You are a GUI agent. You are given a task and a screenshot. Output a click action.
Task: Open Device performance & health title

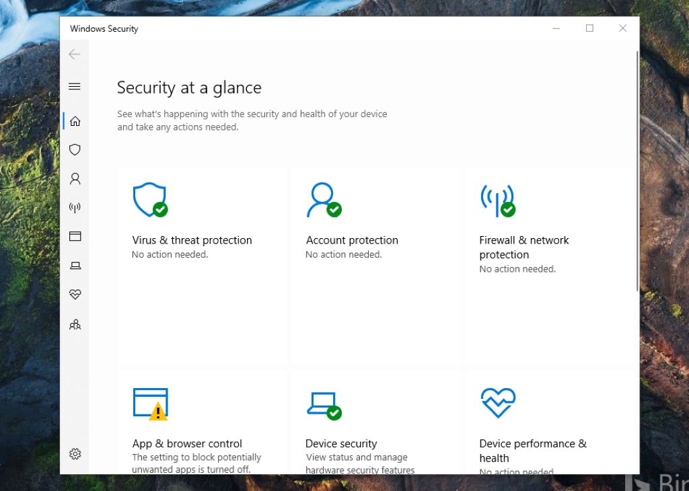[533, 451]
